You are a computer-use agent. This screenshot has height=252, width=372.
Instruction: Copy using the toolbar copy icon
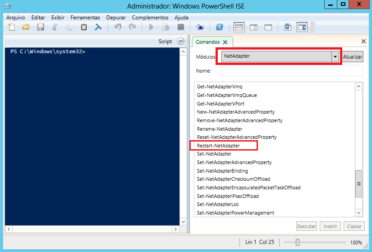[x=69, y=27]
